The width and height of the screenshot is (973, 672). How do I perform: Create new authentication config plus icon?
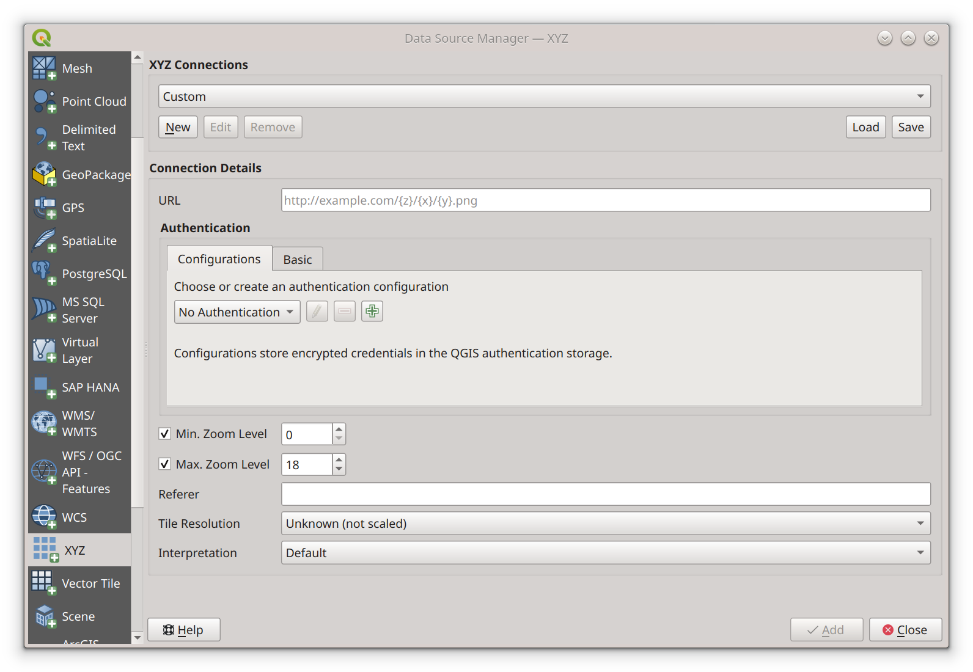tap(372, 312)
